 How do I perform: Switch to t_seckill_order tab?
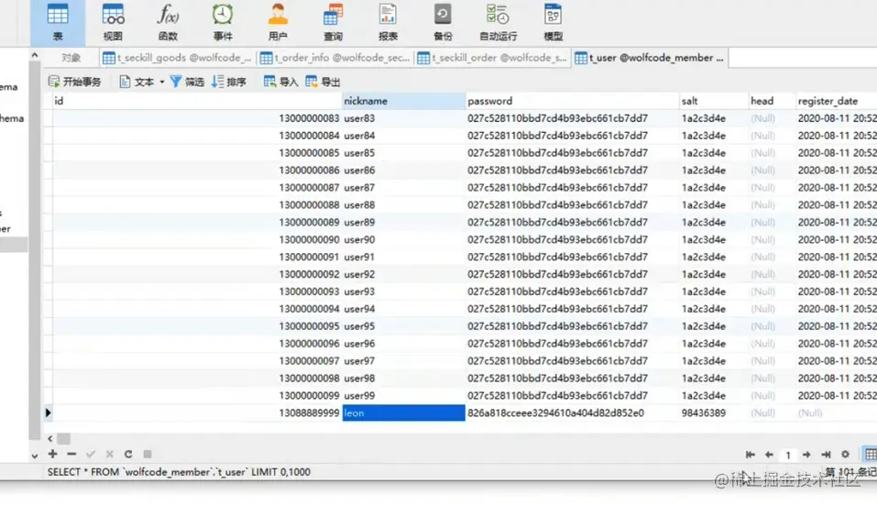(493, 58)
